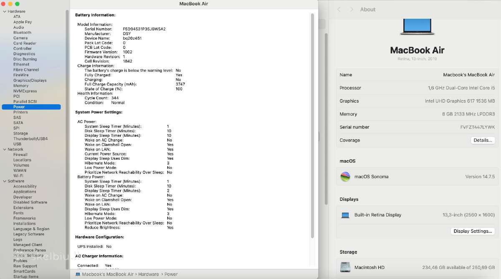The image size is (501, 279).
Task: Select Card Reader in the sidebar
Action: point(25,43)
